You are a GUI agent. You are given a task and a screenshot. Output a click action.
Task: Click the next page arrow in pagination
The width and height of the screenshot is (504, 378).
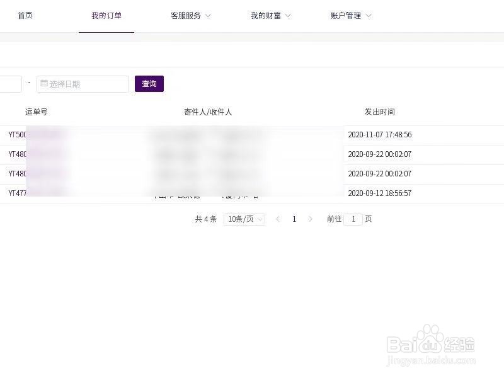(x=311, y=219)
